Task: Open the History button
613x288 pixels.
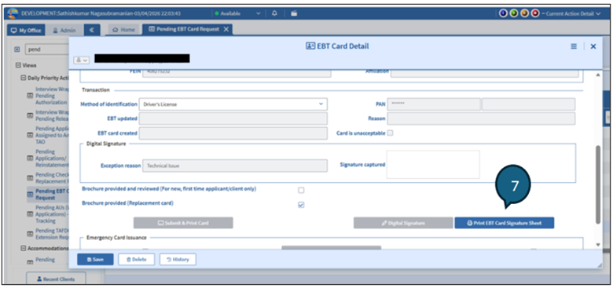Action: (x=178, y=260)
